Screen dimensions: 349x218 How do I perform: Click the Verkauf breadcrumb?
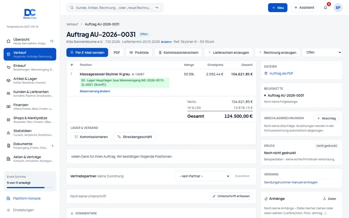72,24
